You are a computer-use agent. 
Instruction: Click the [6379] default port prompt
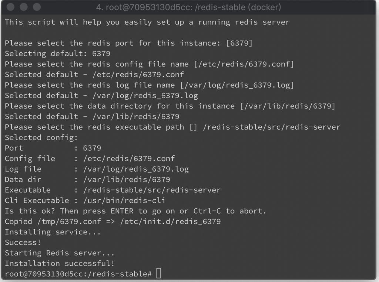coord(239,43)
